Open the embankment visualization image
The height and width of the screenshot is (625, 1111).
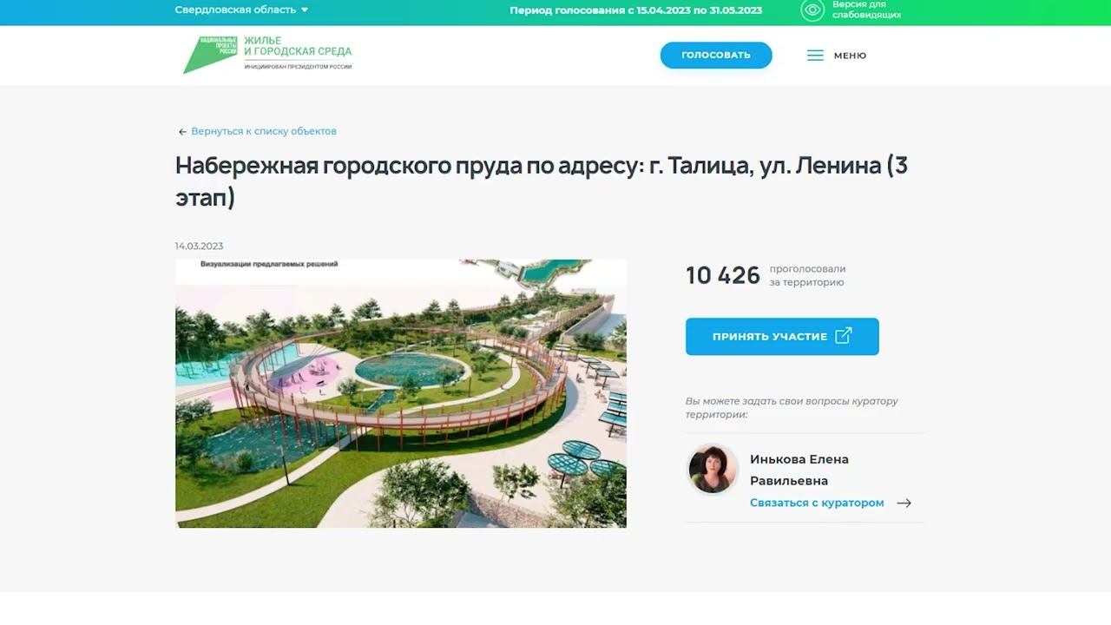pos(401,393)
